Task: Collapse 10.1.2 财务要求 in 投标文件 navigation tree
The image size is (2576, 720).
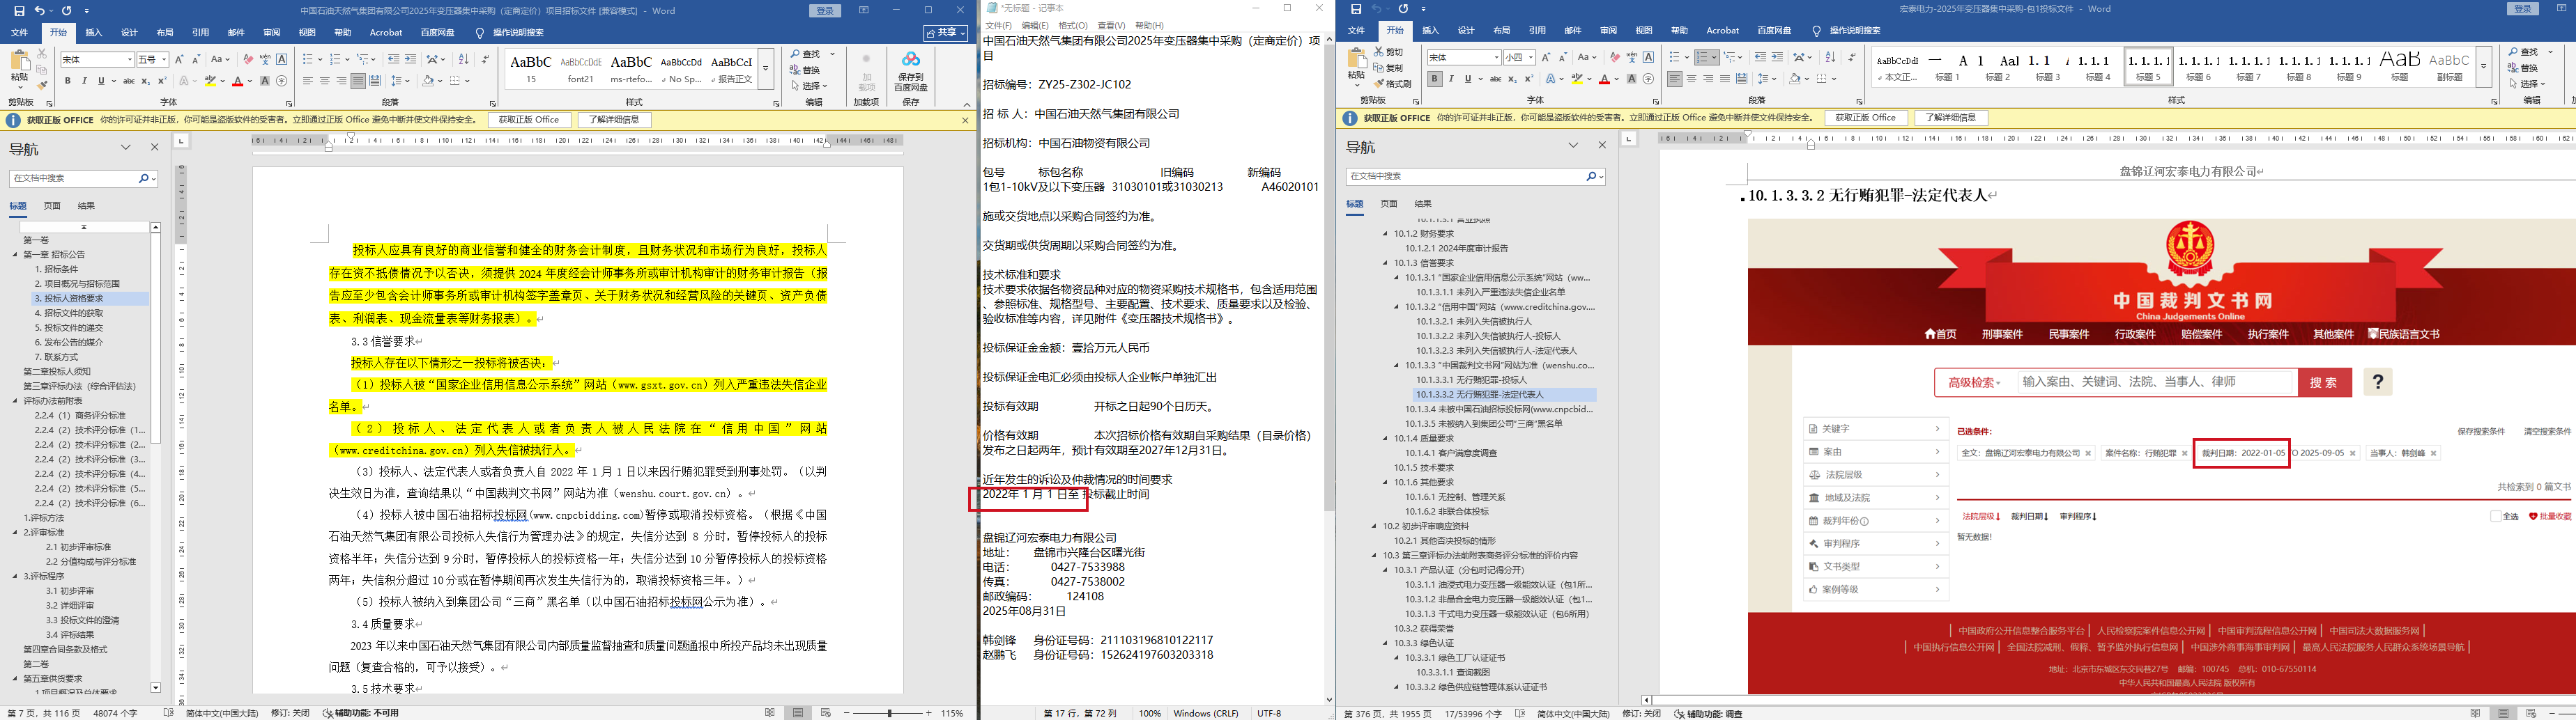Action: 1386,235
